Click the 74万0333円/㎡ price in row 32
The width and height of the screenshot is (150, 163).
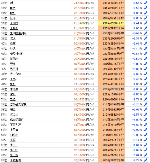(84, 3)
